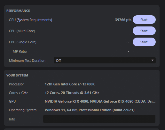Start the CPU Multi Core test
The image size is (165, 130).
144,31
